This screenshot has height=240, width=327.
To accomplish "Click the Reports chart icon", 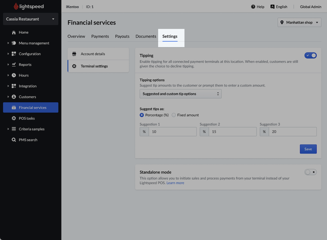I will (x=14, y=65).
